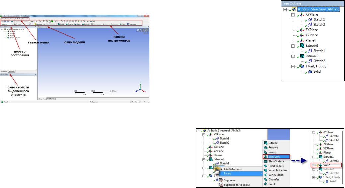Image resolution: width=345 pixels, height=188 pixels.
Task: Select greyed Extrude2 in the Skin2 result tree
Action: (x=329, y=169)
